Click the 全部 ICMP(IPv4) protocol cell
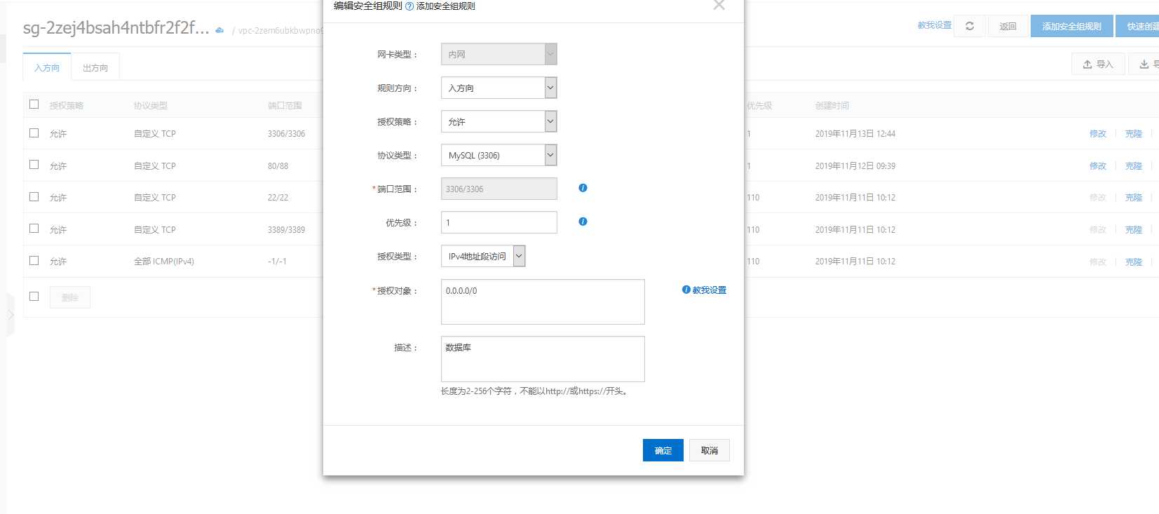The width and height of the screenshot is (1159, 514). tap(164, 261)
